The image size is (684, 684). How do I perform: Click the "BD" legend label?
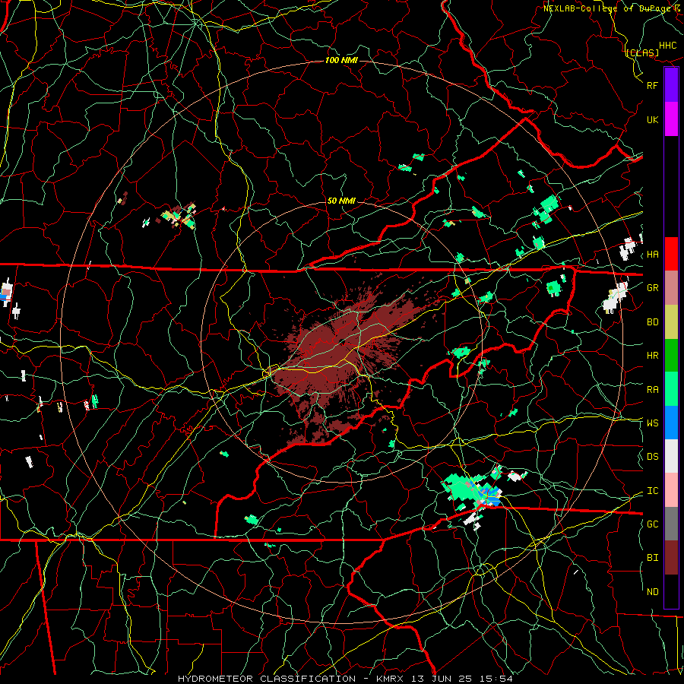pyautogui.click(x=652, y=322)
